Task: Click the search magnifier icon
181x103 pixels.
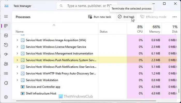Action: coord(61,6)
